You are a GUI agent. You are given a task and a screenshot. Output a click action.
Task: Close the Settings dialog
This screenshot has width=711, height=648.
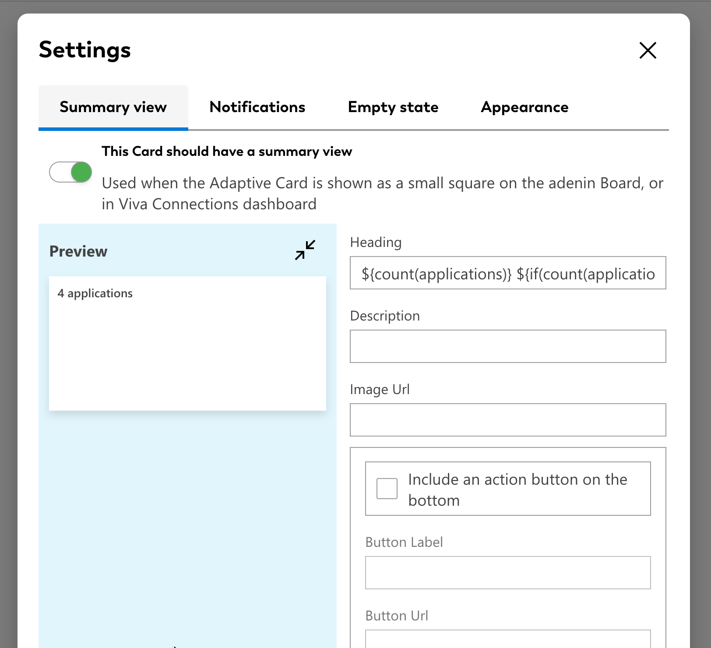[x=648, y=50]
